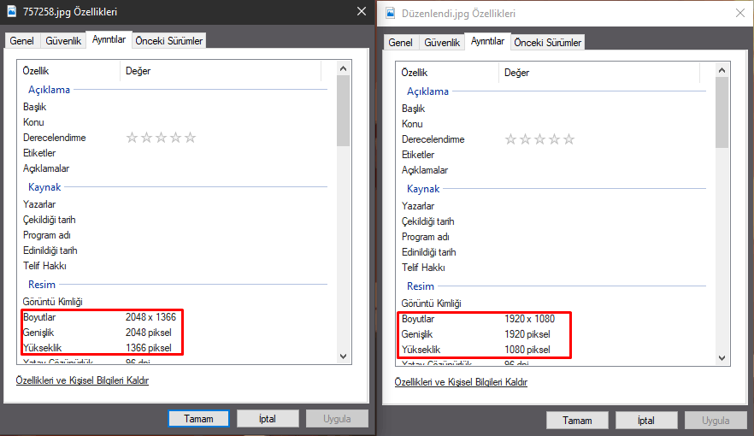754x436 pixels.
Task: Select Yazarlar row in 757258.jpg window
Action: pyautogui.click(x=175, y=204)
